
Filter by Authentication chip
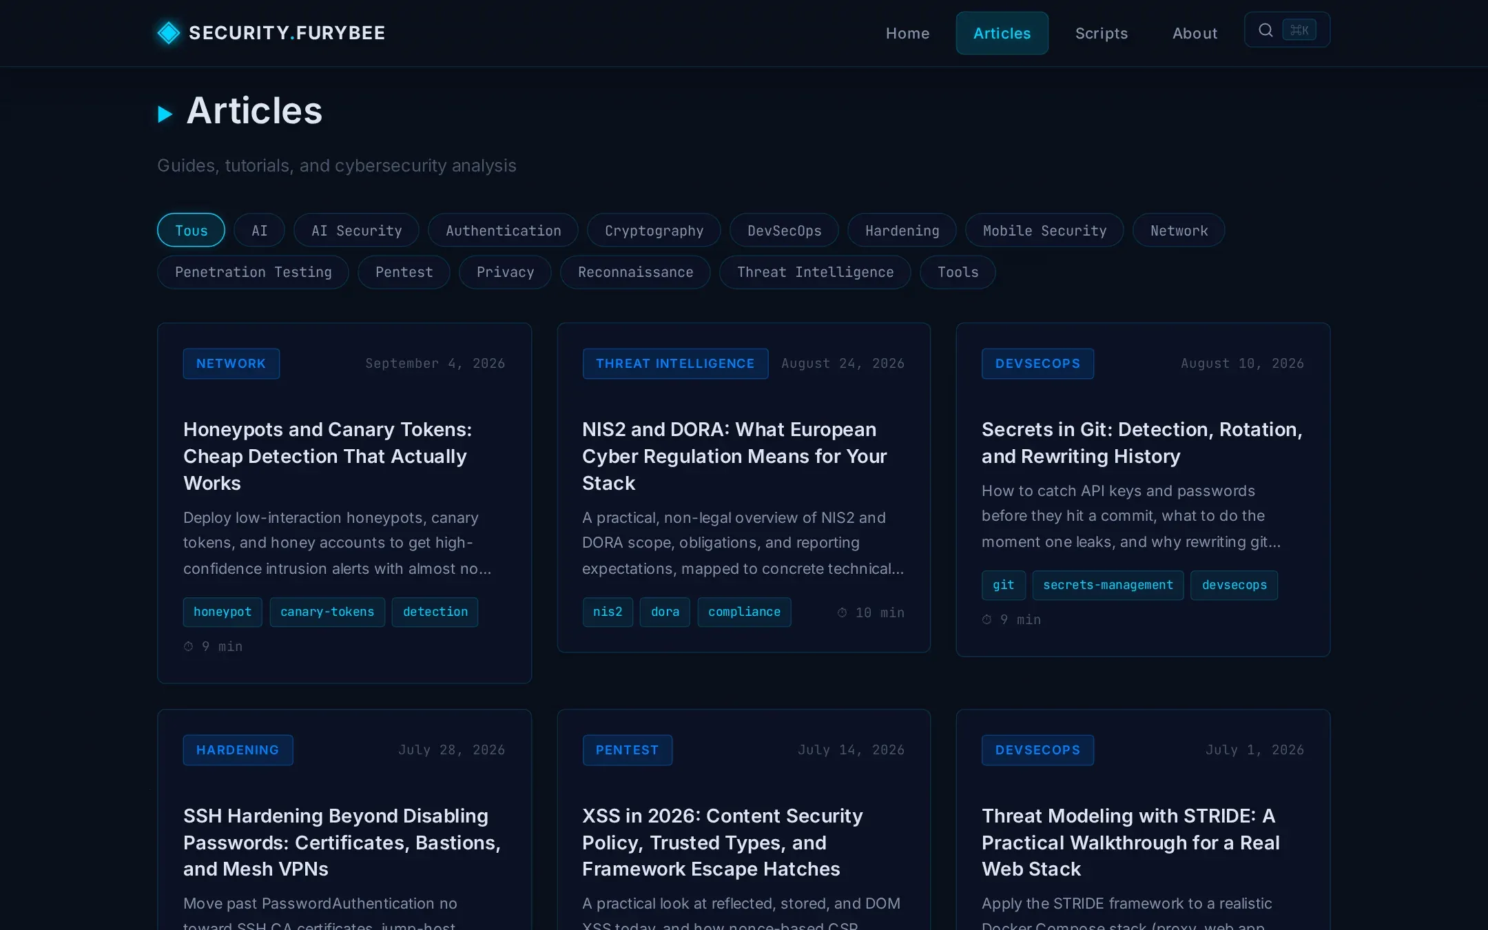tap(503, 230)
